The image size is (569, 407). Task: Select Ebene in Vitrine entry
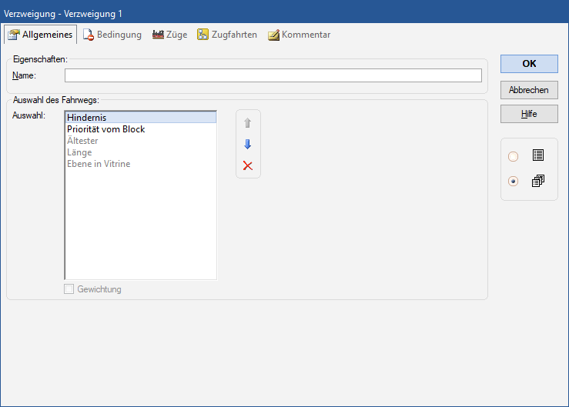[99, 164]
